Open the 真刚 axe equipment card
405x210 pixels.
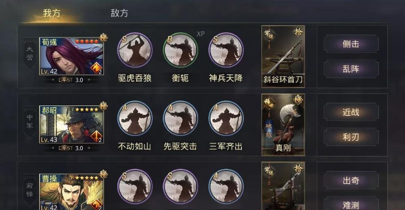(283, 125)
